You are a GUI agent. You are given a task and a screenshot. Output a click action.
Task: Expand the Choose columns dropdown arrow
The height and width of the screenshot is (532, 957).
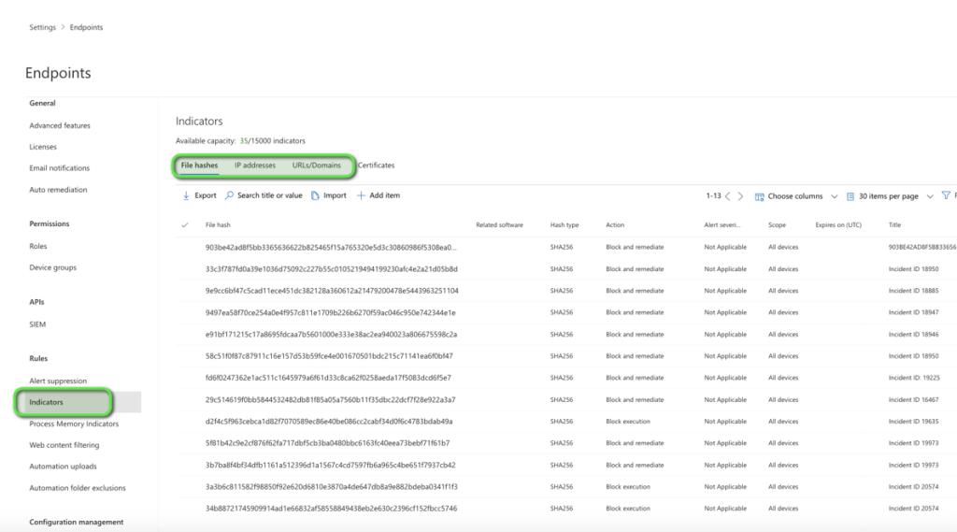point(834,196)
